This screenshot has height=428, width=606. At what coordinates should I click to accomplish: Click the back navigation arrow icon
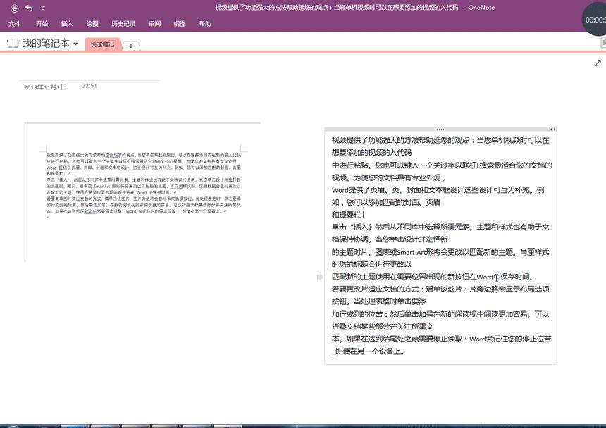pyautogui.click(x=15, y=8)
